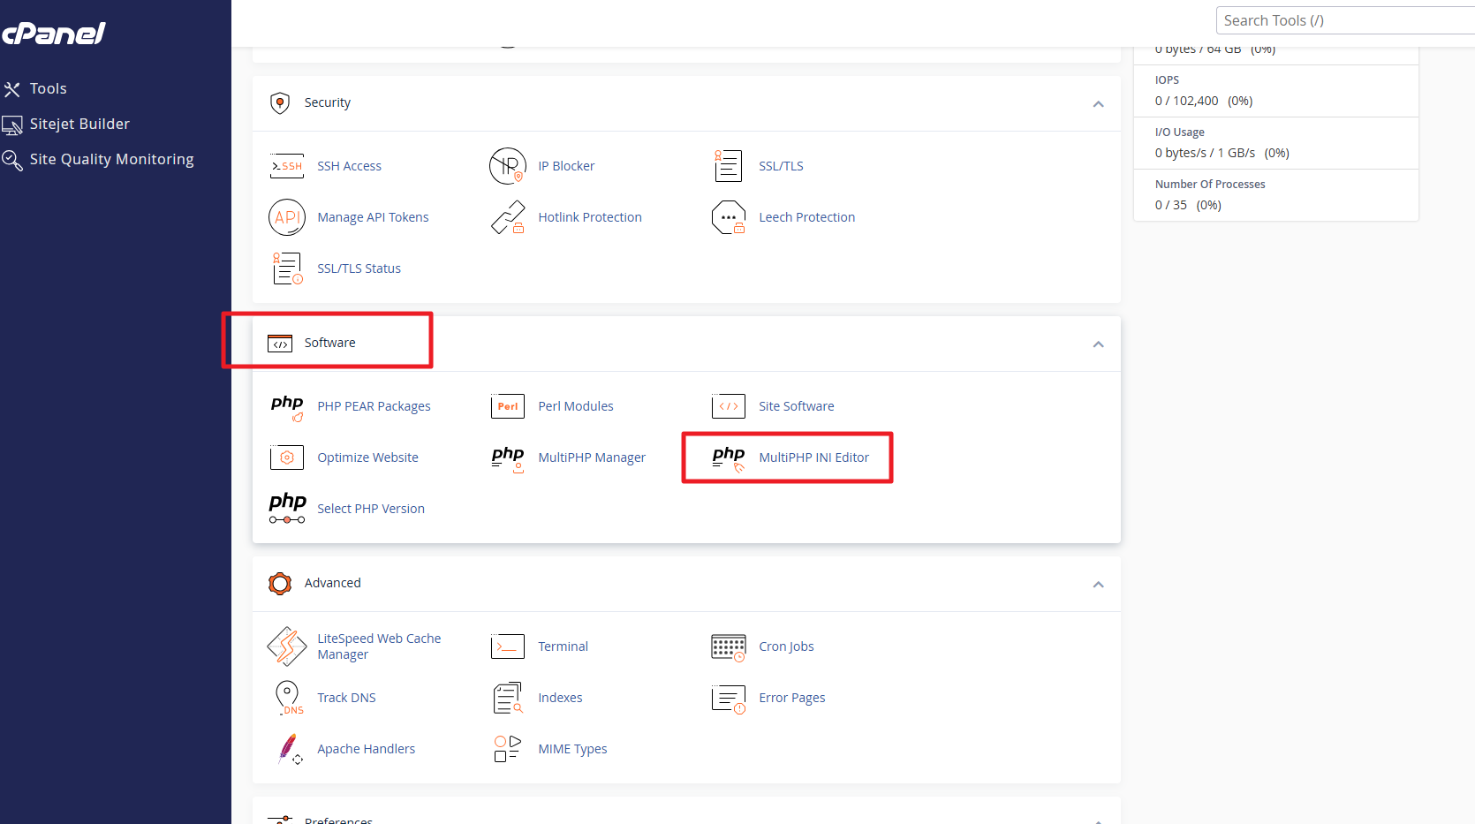Click the Apache Handlers feather icon
This screenshot has height=824, width=1475.
290,749
